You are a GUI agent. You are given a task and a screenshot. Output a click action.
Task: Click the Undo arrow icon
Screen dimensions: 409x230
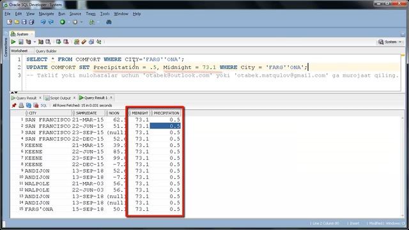point(43,22)
